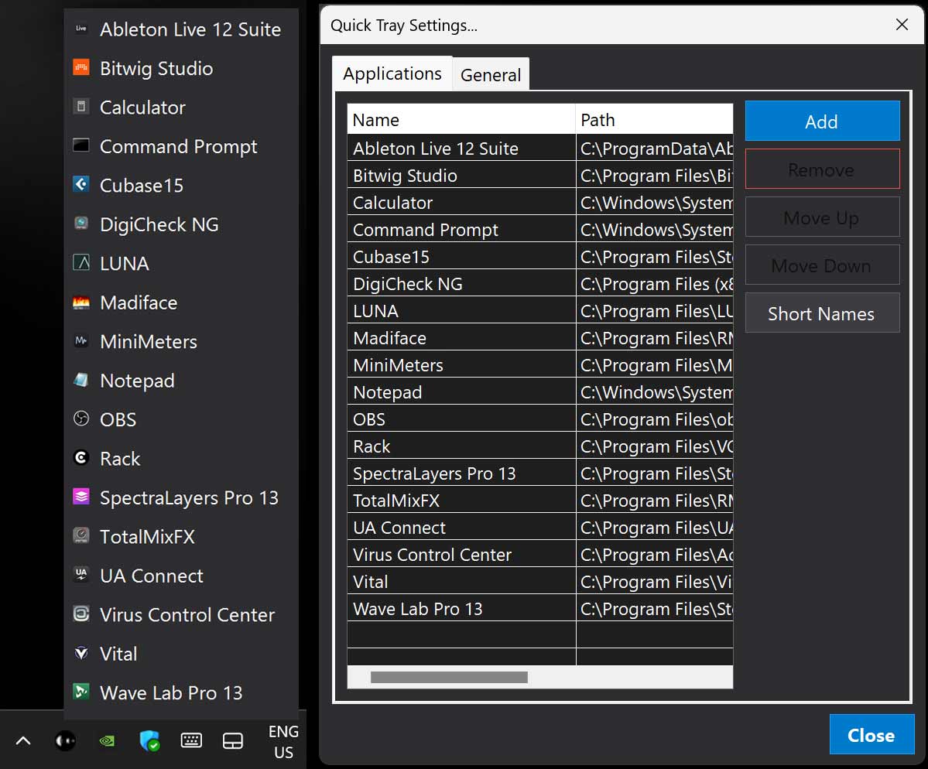Open Cubase15 from tray menu
The image size is (928, 769).
coord(181,185)
